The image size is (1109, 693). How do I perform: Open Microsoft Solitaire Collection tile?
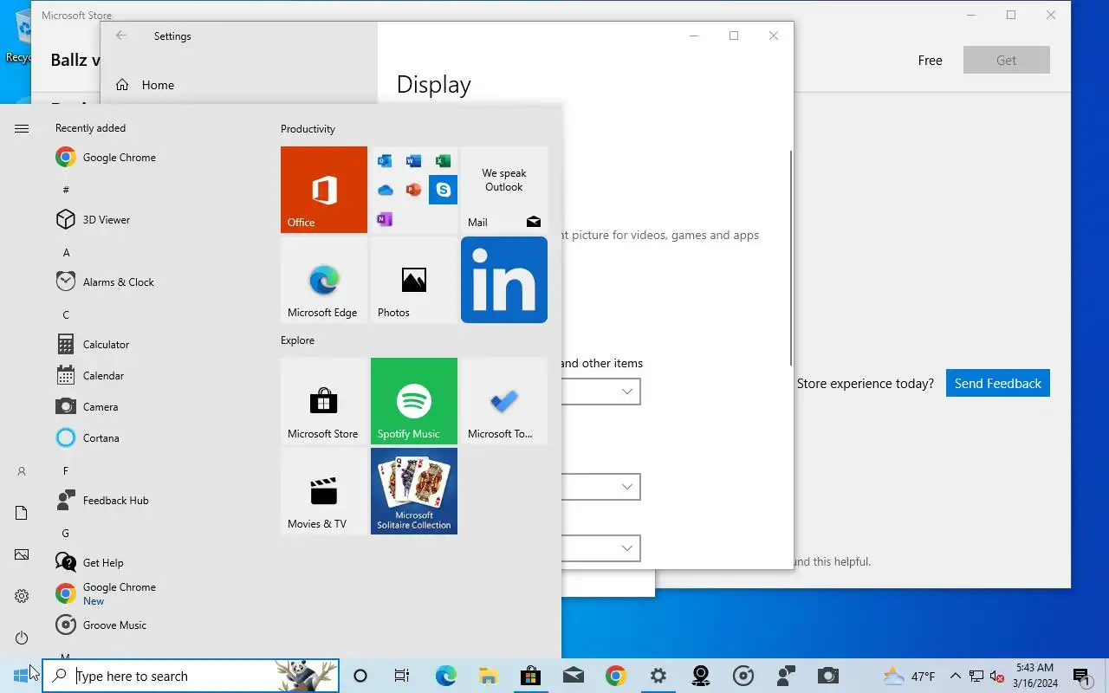(x=414, y=491)
